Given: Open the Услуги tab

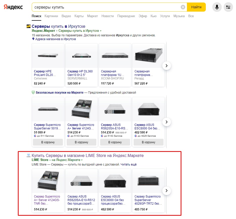Looking at the screenshot, I should pos(165,16).
